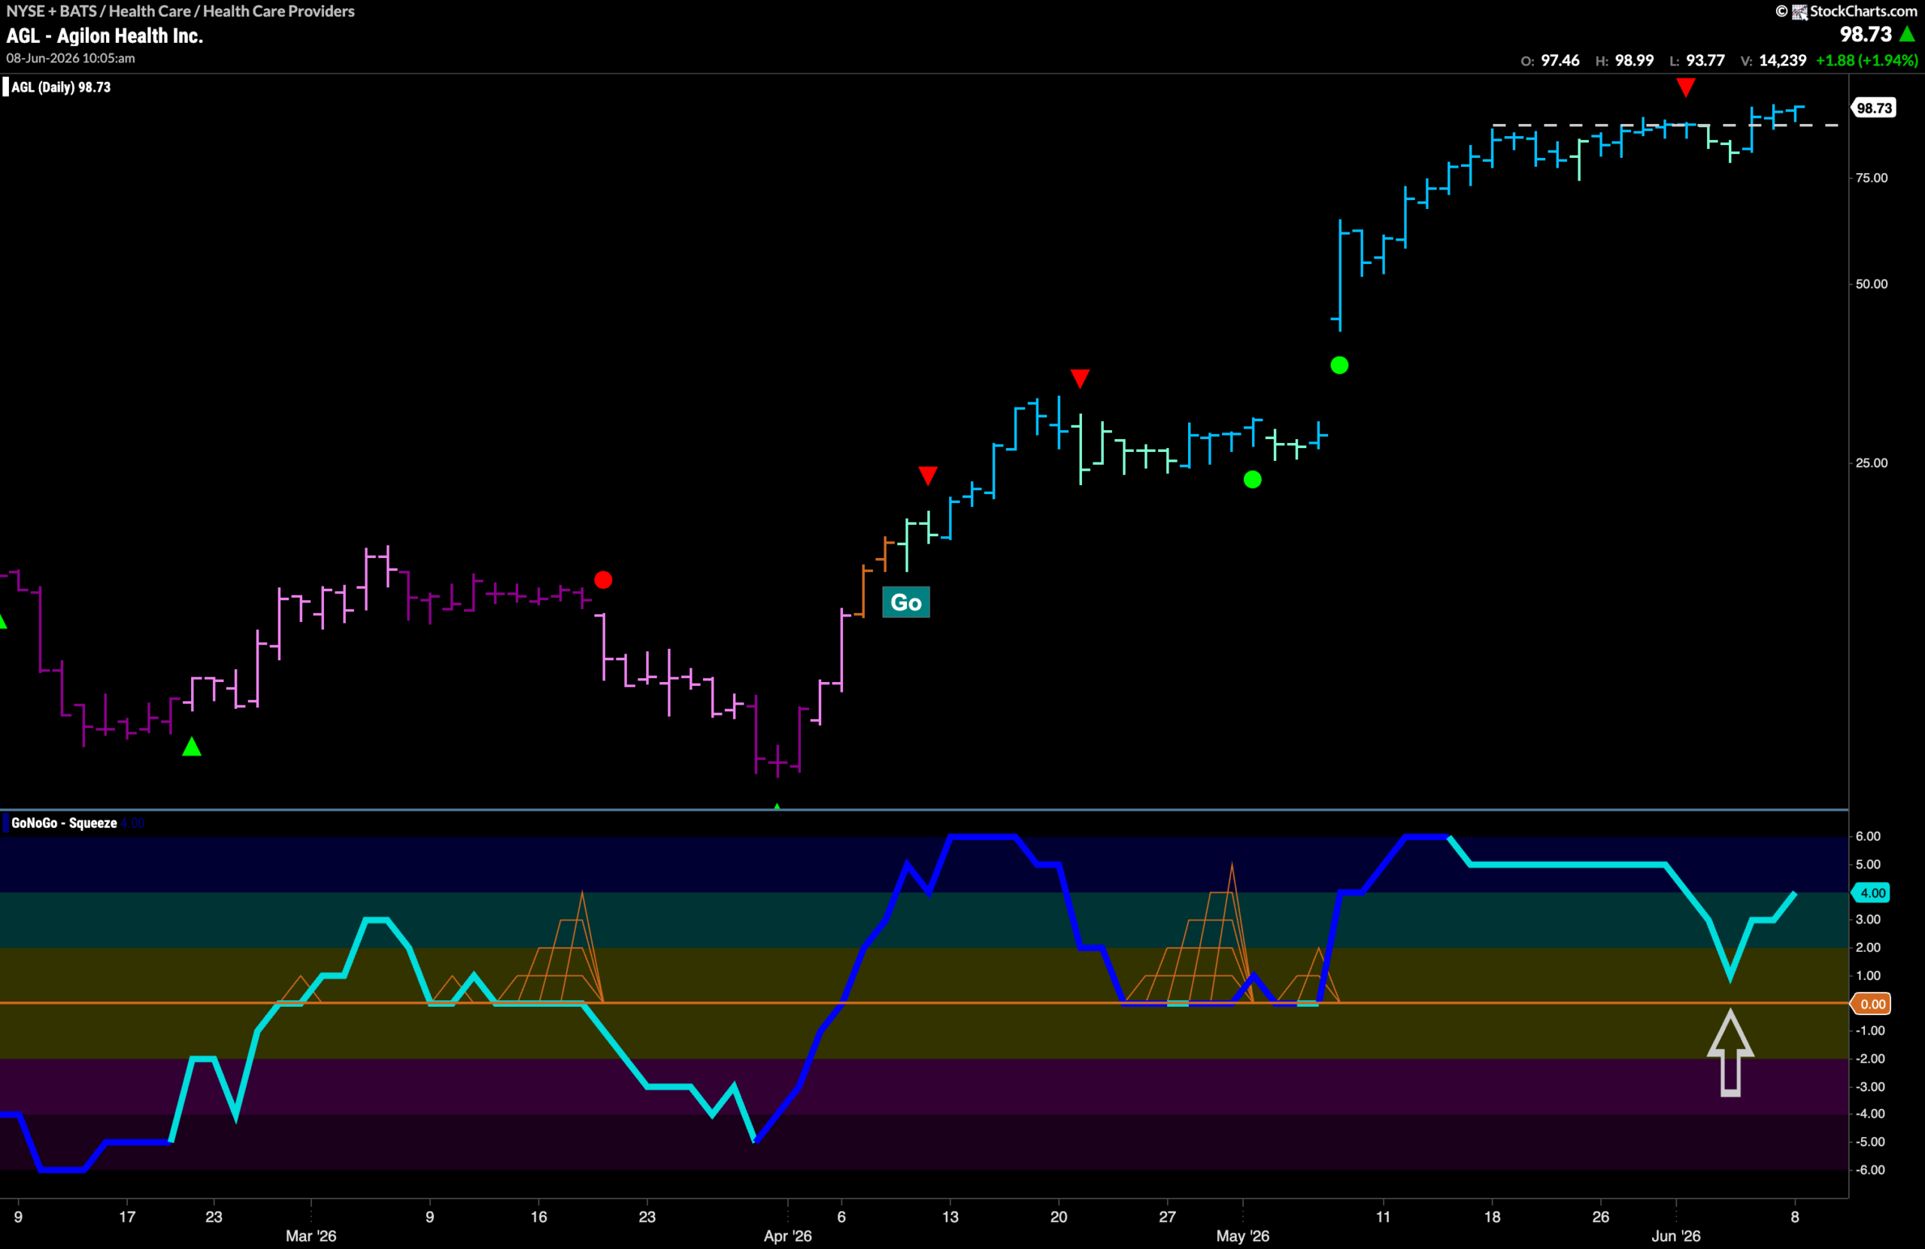Click the Open value 97.46
1925x1249 pixels.
point(1560,61)
